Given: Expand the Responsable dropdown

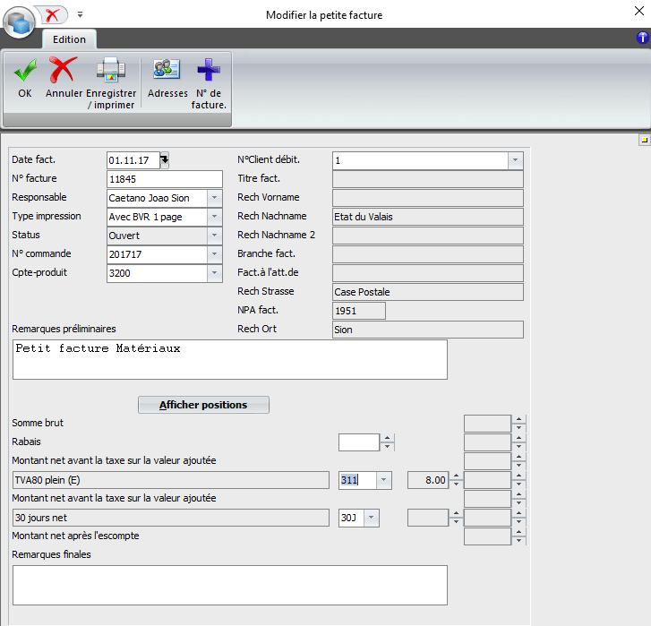Looking at the screenshot, I should (x=214, y=198).
